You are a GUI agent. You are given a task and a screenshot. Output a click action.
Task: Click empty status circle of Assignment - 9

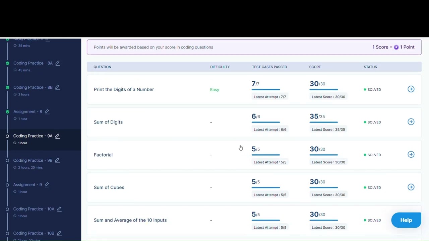[7, 185]
